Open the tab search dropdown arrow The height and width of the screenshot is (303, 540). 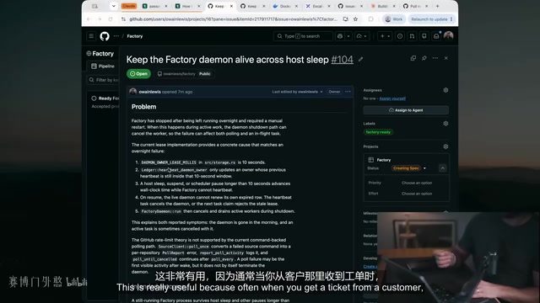tap(113, 6)
